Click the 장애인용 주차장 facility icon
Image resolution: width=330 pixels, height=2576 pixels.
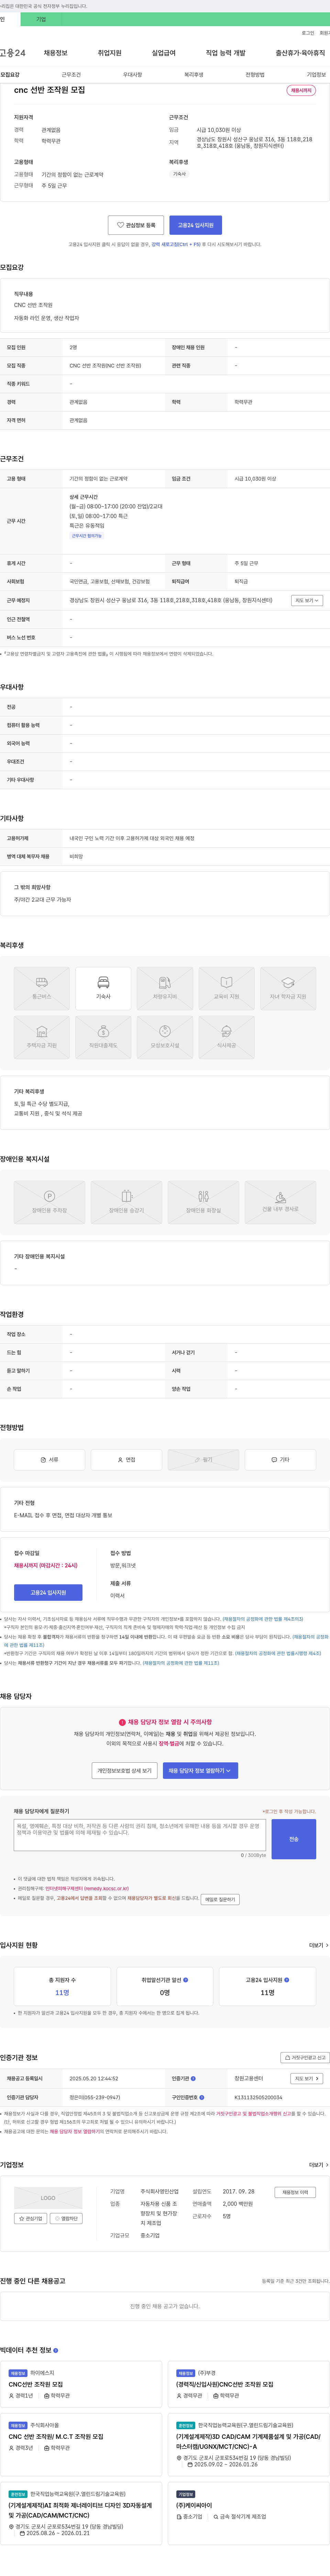coord(49,1202)
